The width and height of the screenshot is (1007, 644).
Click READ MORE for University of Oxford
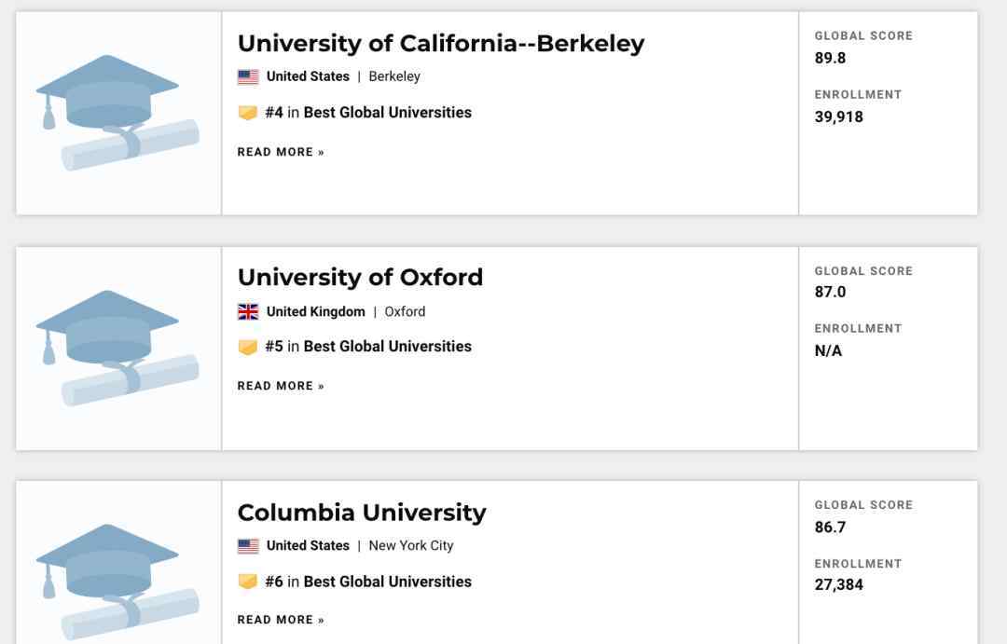281,386
